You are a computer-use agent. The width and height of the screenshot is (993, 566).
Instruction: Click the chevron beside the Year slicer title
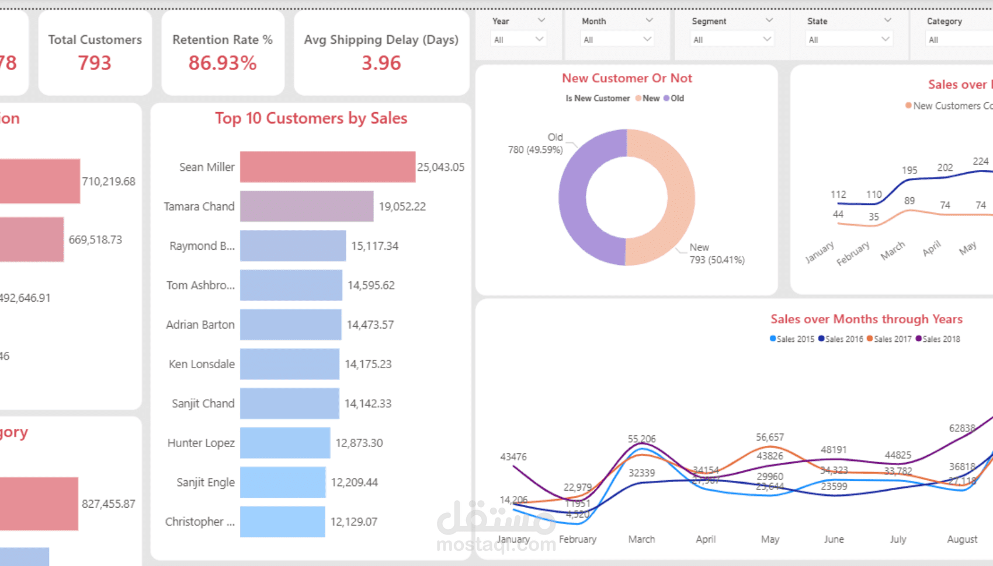click(541, 20)
